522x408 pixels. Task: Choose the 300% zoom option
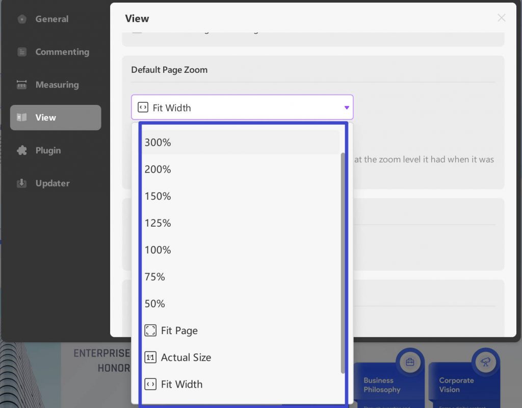[158, 143]
